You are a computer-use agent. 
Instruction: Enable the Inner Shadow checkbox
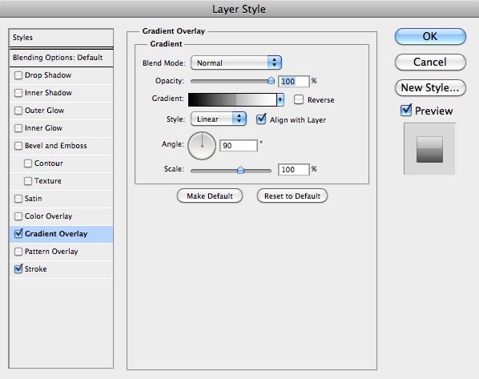click(18, 93)
